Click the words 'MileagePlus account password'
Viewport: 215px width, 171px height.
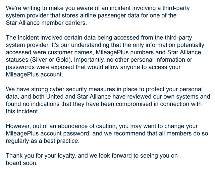click(48, 133)
